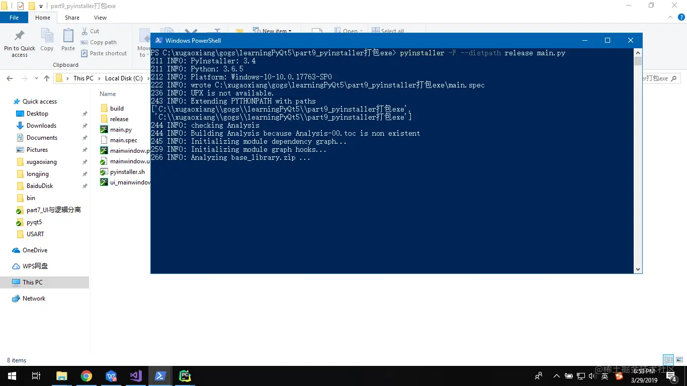
Task: Open Windows PowerShell taskbar icon
Action: click(x=160, y=375)
